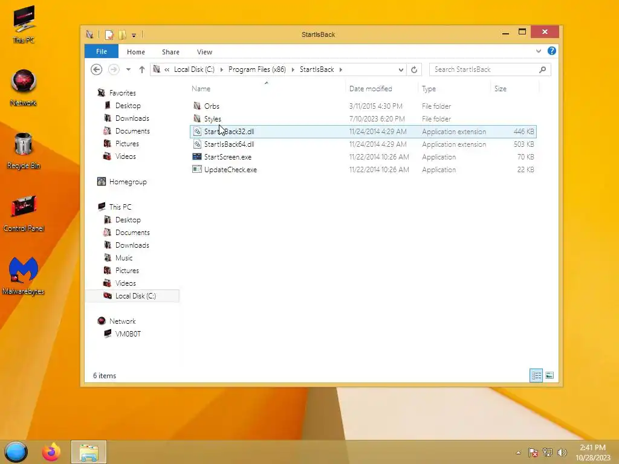This screenshot has width=619, height=464.
Task: Select Network in navigation pane
Action: 122,321
